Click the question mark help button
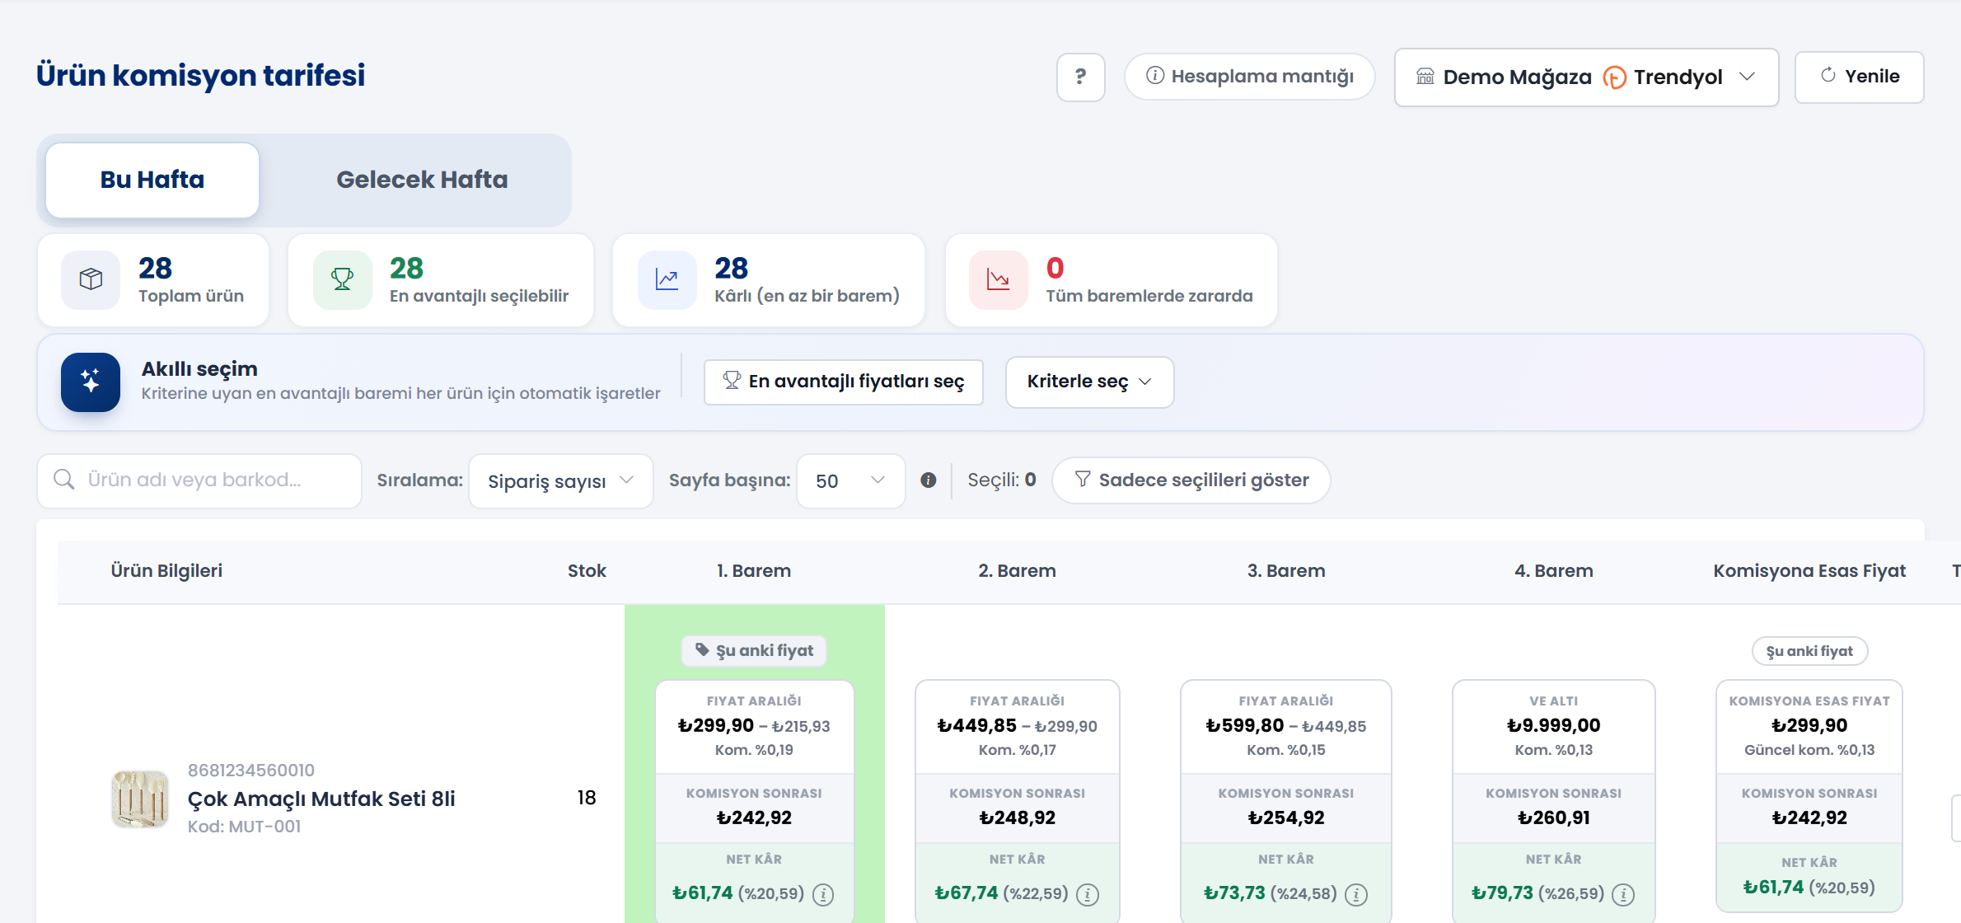The image size is (1961, 923). pyautogui.click(x=1080, y=77)
